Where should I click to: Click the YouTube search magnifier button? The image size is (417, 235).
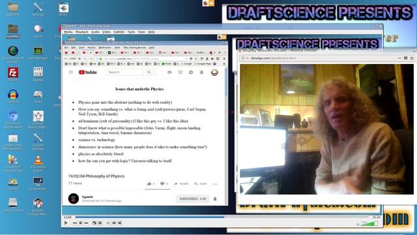(149, 72)
